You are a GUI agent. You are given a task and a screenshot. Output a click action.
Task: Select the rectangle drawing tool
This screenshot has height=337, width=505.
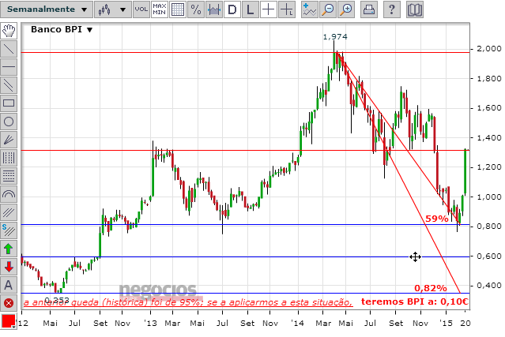coord(9,103)
